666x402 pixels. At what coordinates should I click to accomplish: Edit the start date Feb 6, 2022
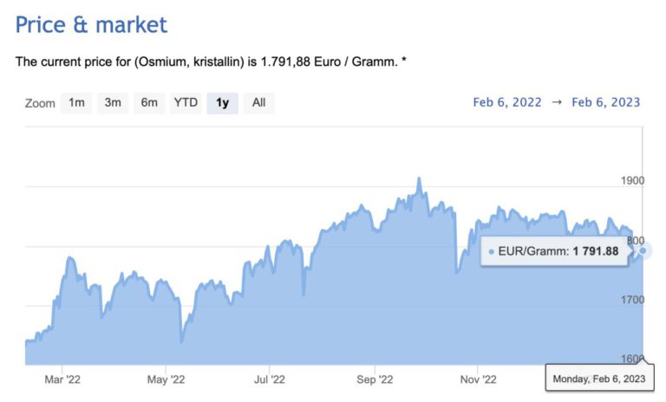tap(507, 102)
